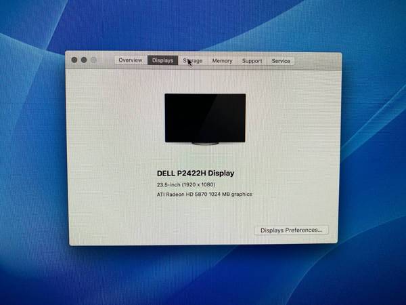Open the Storage tab

point(193,61)
